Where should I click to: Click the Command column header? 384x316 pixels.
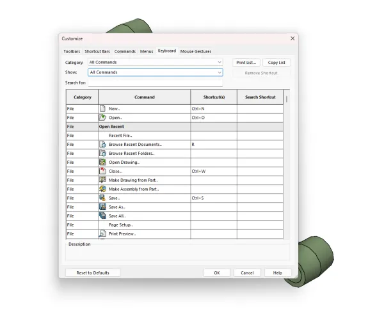click(x=145, y=97)
